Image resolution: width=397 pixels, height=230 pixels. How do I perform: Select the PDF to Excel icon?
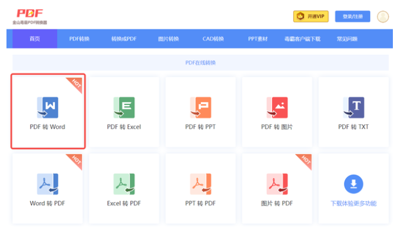click(124, 107)
